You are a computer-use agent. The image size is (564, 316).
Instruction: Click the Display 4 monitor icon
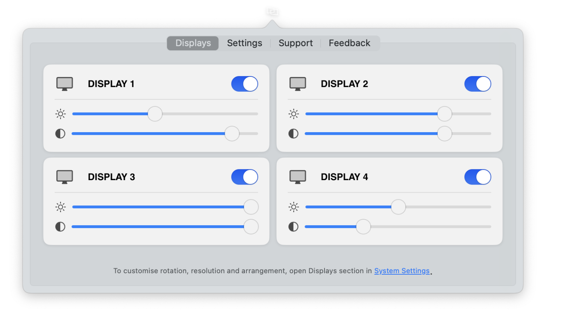pyautogui.click(x=298, y=177)
